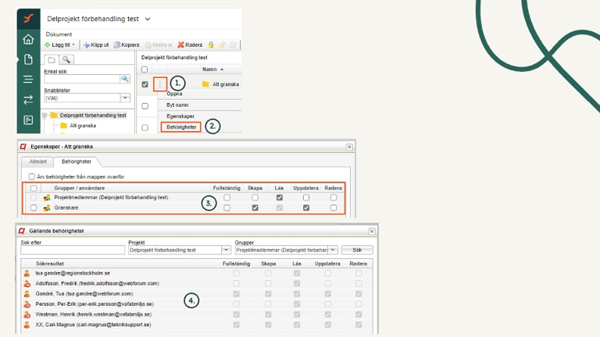
Task: Open the Home icon in the sidebar
Action: (28, 40)
